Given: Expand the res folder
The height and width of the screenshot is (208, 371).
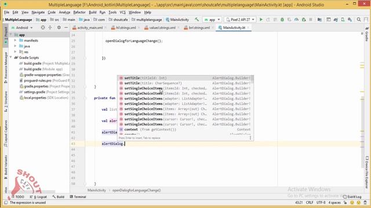Looking at the screenshot, I should 16,51.
